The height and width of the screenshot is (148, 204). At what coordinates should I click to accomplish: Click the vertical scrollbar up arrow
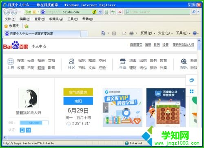pyautogui.click(x=199, y=40)
